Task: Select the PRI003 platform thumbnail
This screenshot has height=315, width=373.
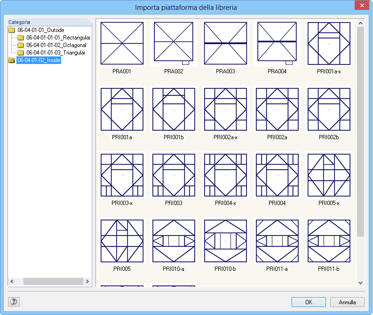Action: pos(174,175)
